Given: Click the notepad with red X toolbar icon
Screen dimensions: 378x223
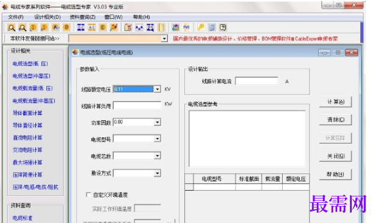Looking at the screenshot, I should 128,27.
